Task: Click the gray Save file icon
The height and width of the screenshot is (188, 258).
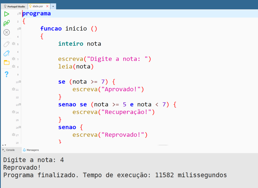Action: [7, 44]
